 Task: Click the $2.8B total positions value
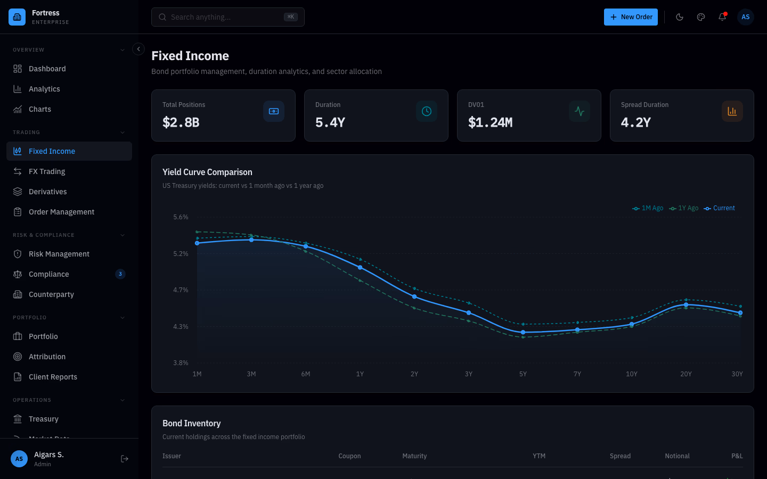tap(181, 122)
